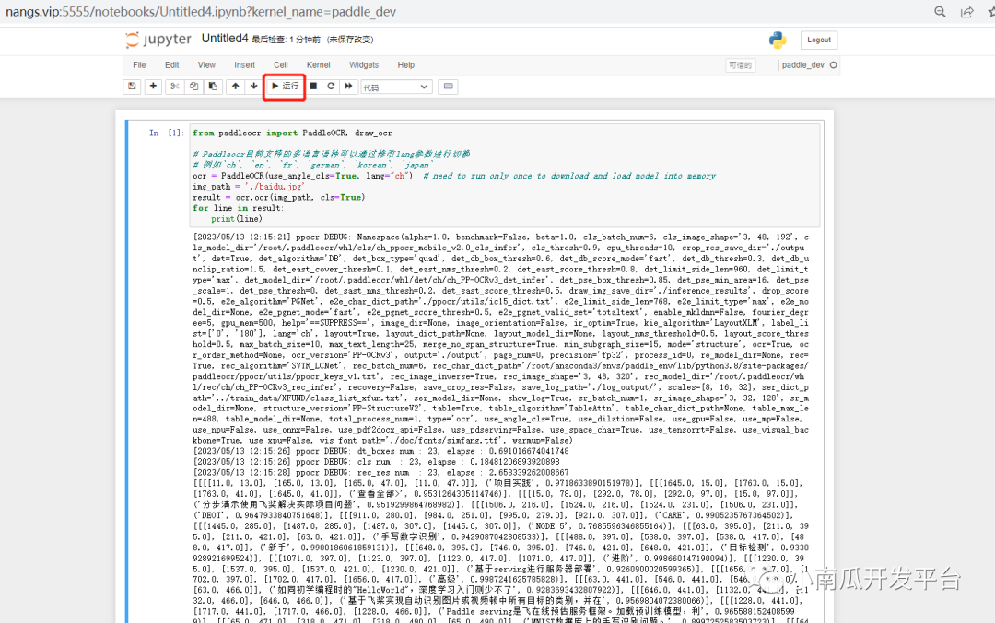This screenshot has width=995, height=623.
Task: Click the last-checked 最后检查 status text
Action: point(287,40)
